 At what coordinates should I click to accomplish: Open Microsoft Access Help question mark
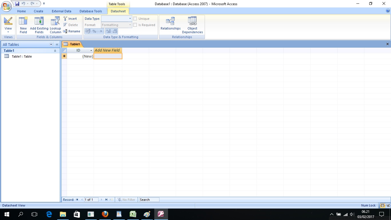[388, 11]
